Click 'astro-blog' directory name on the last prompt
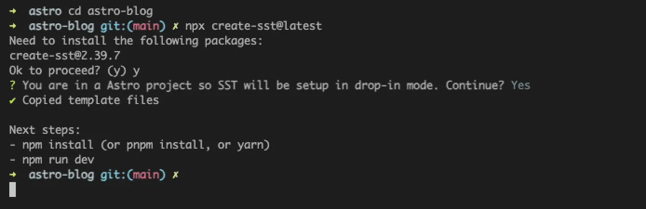 point(61,175)
